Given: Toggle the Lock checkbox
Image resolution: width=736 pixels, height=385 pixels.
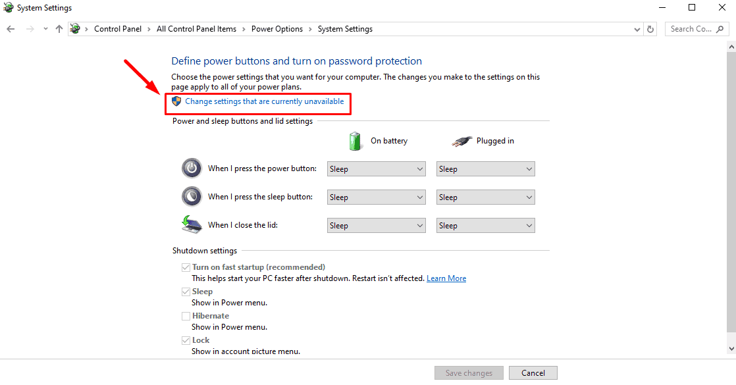Looking at the screenshot, I should pyautogui.click(x=186, y=340).
